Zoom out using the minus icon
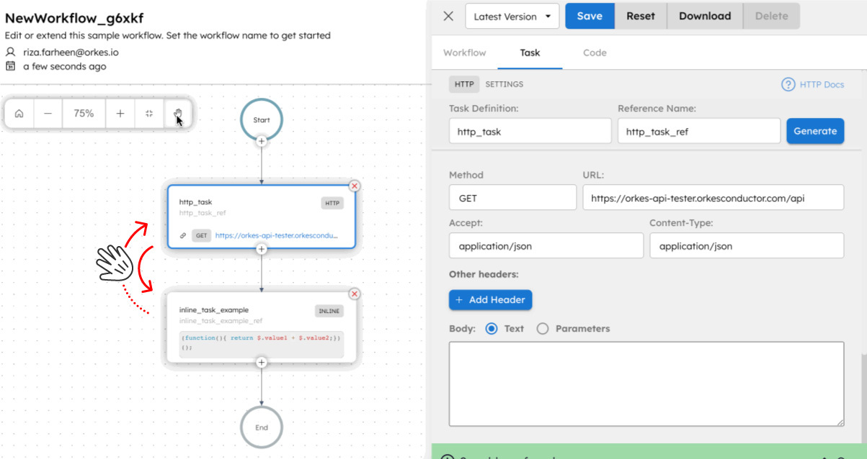The width and height of the screenshot is (867, 459). (x=48, y=113)
